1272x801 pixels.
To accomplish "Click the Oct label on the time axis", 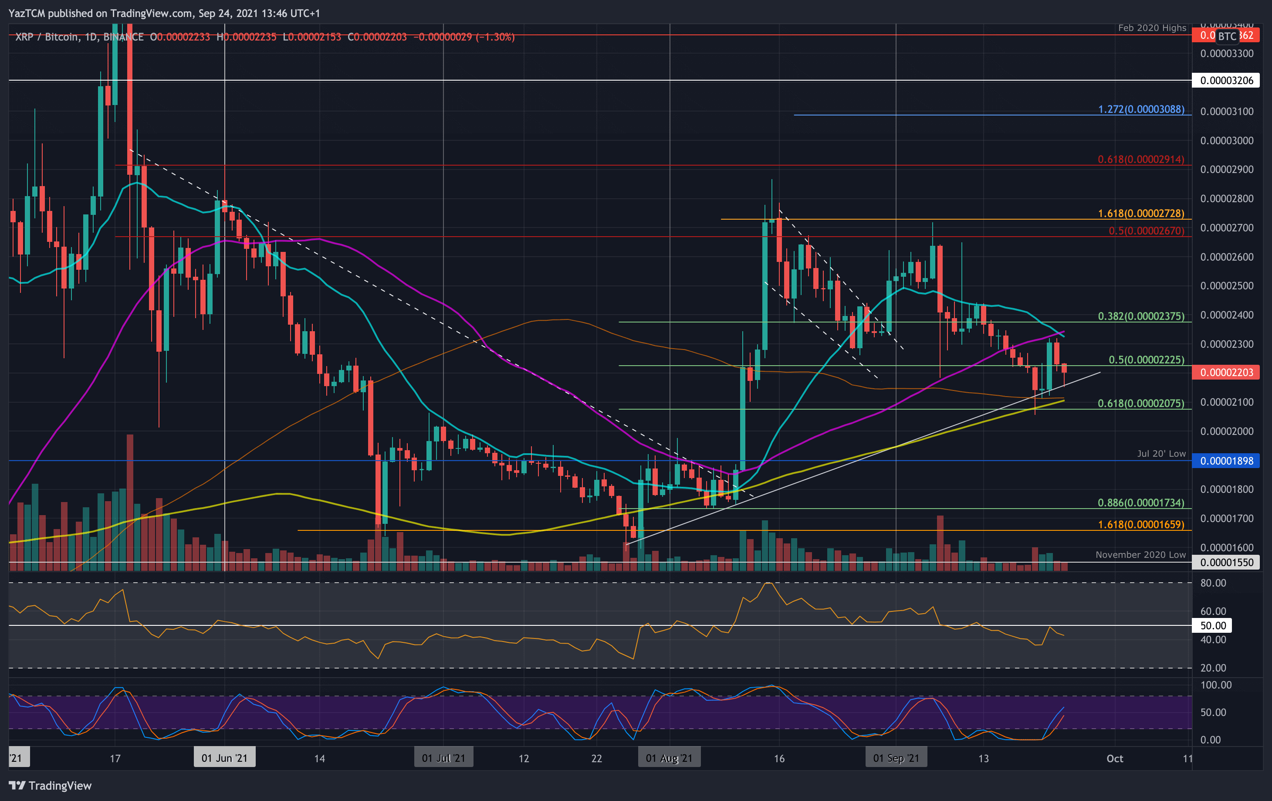I will tap(1116, 758).
